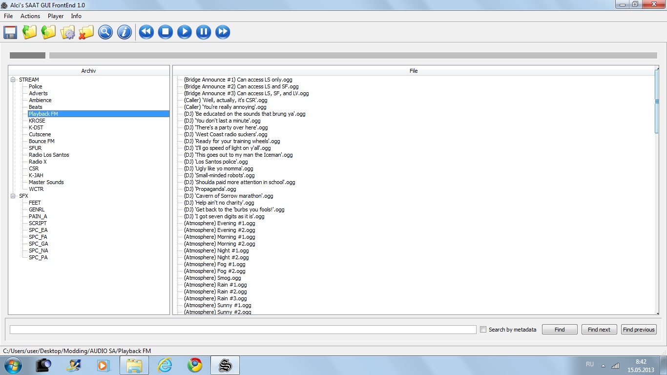Viewport: 667px width, 375px height.
Task: Enable the Search by metadata checkbox
Action: coord(483,330)
